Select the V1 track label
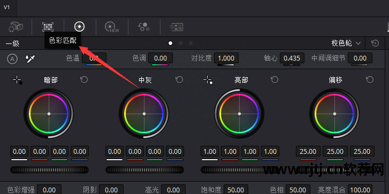The width and height of the screenshot is (389, 194). coord(6,7)
